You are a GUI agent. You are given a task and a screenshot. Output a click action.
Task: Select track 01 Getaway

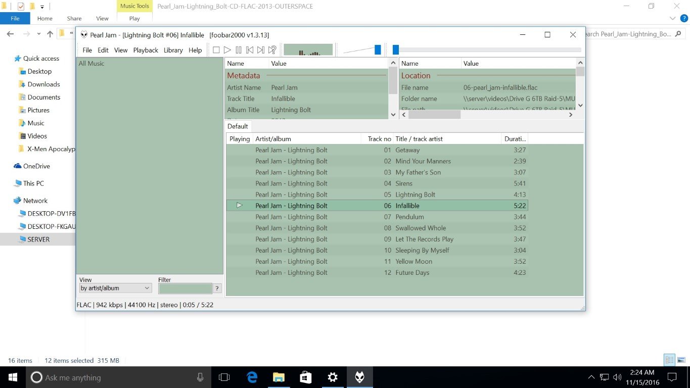tap(377, 150)
